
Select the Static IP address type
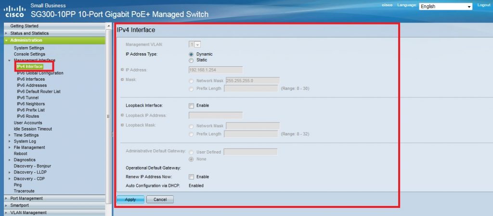191,60
